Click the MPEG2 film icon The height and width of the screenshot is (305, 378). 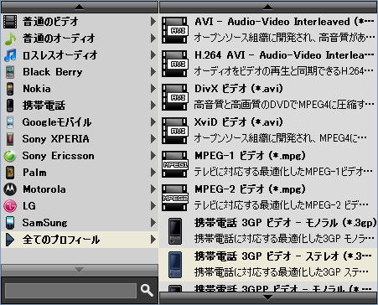pyautogui.click(x=175, y=198)
